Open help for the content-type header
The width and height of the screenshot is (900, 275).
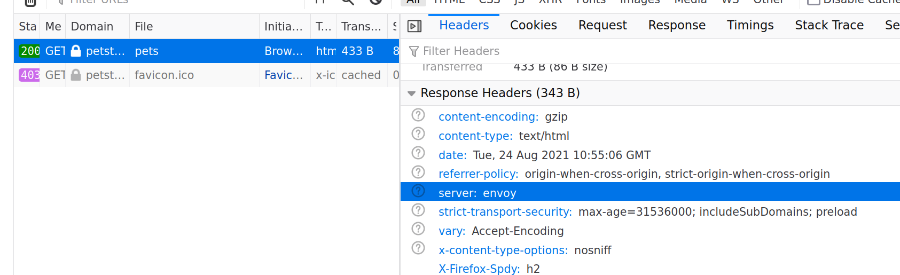418,134
